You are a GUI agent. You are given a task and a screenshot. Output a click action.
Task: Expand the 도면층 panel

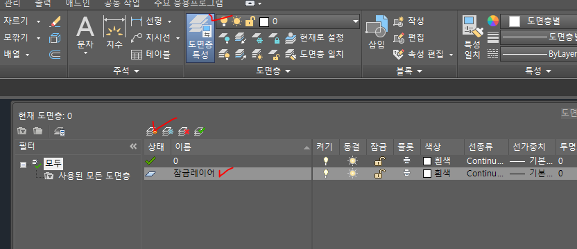(273, 71)
